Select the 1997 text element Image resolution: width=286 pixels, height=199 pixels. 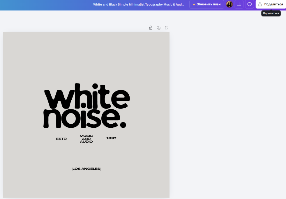[x=111, y=138]
